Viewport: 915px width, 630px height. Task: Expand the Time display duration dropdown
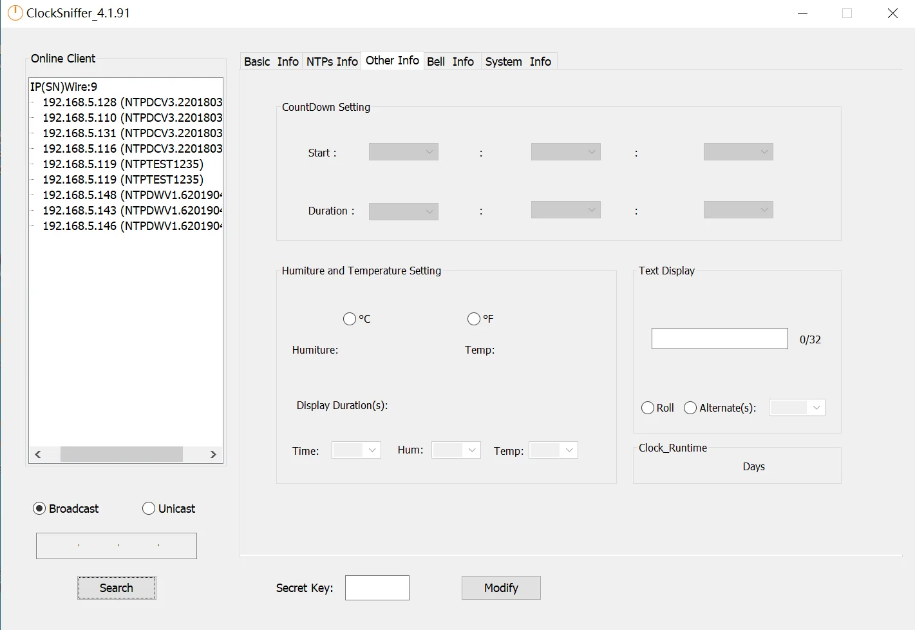(356, 450)
